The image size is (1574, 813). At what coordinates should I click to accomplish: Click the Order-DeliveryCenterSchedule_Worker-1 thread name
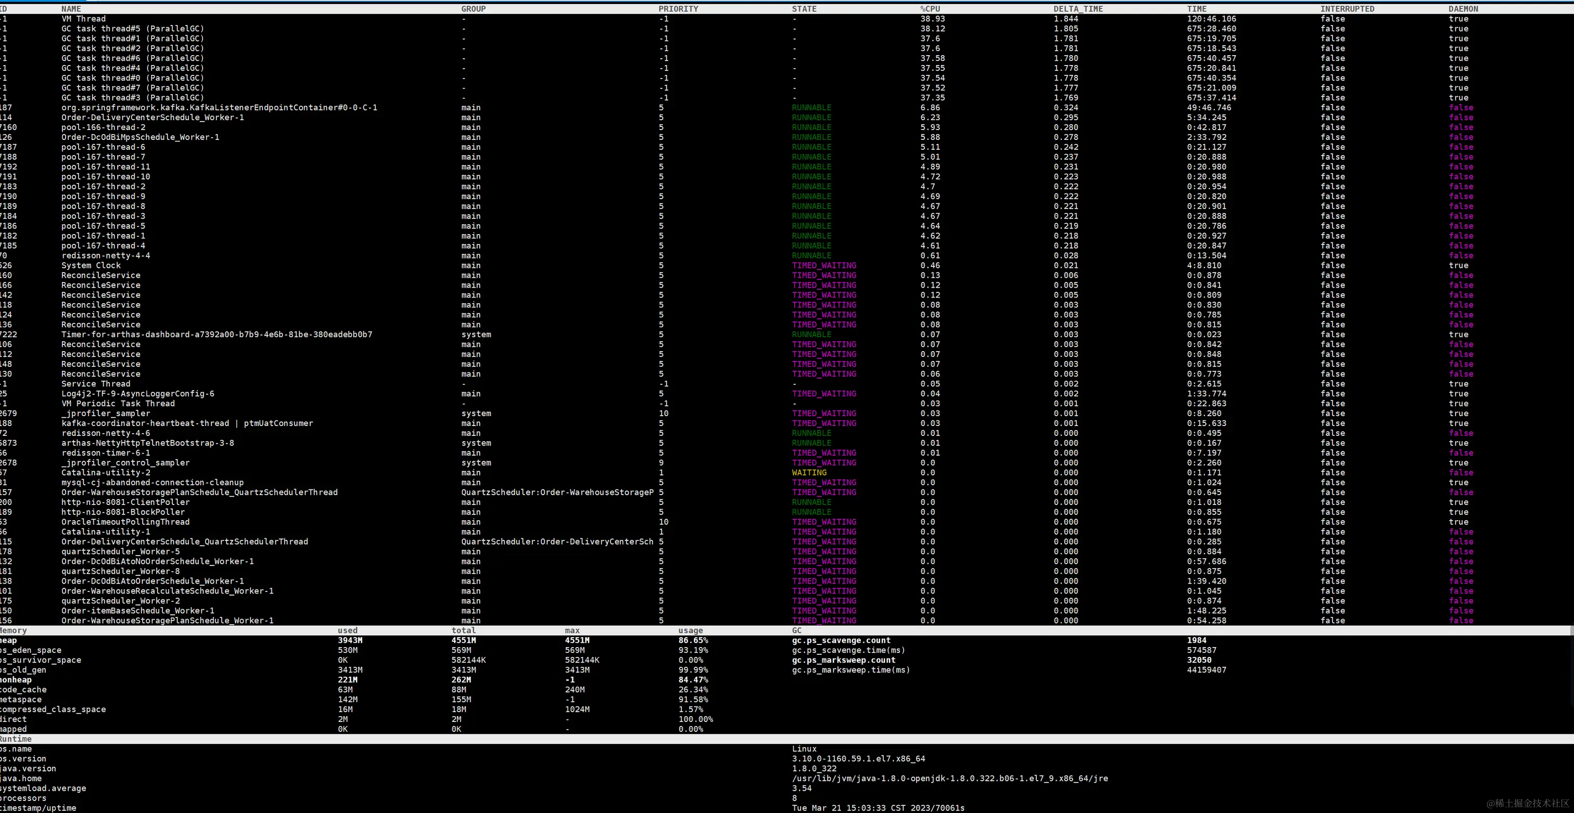[x=152, y=117]
